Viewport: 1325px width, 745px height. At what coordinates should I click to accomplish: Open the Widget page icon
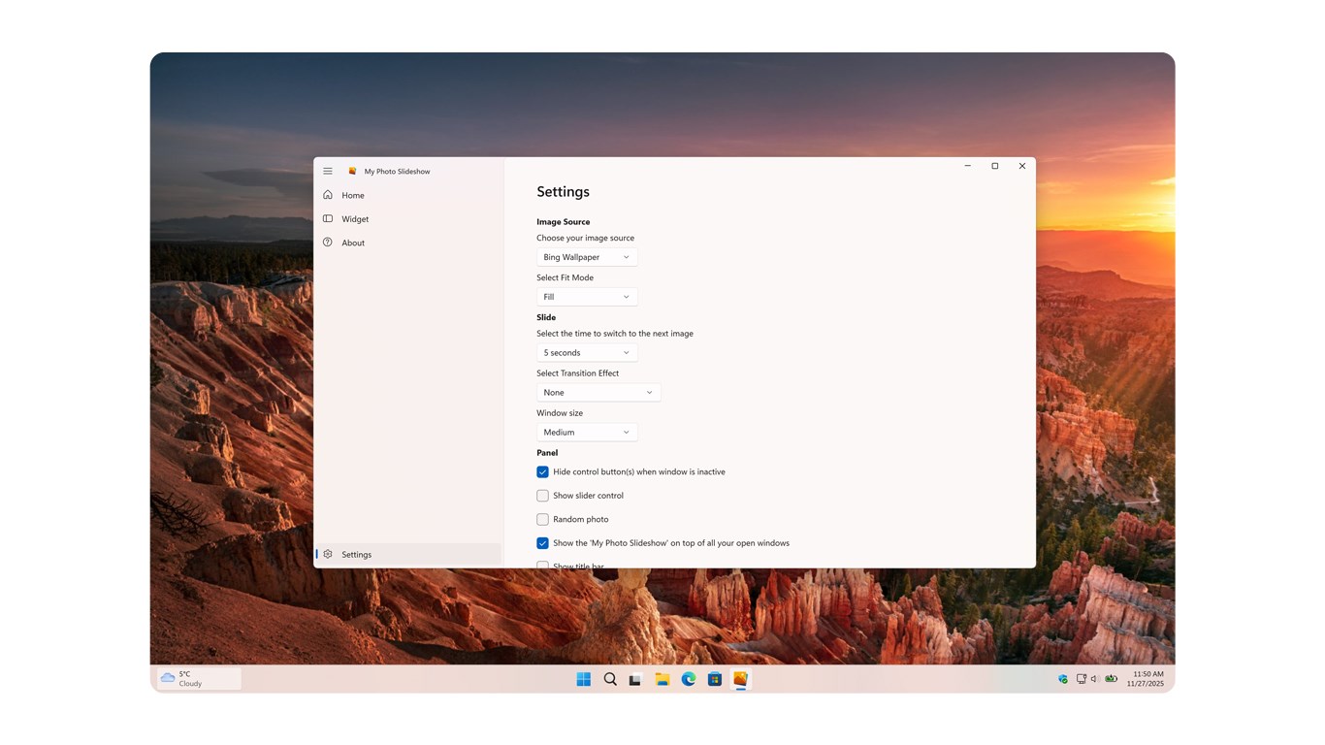coord(328,218)
